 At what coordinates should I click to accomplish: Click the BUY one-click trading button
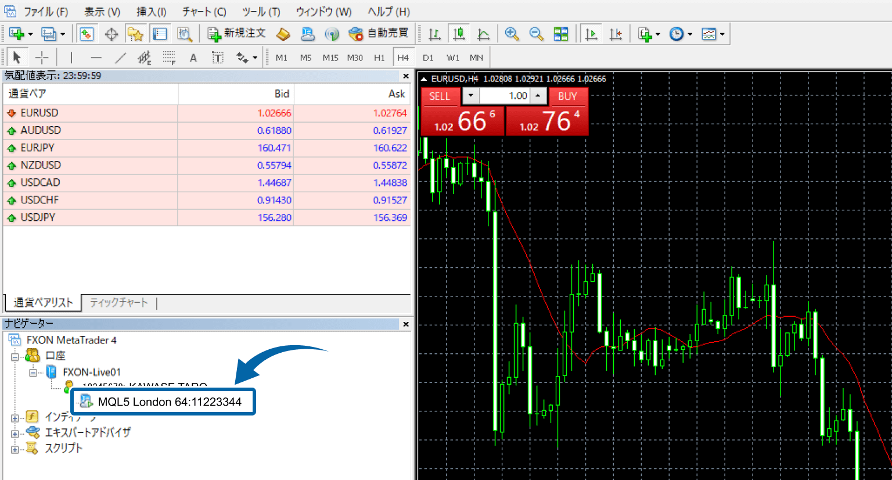(x=567, y=96)
